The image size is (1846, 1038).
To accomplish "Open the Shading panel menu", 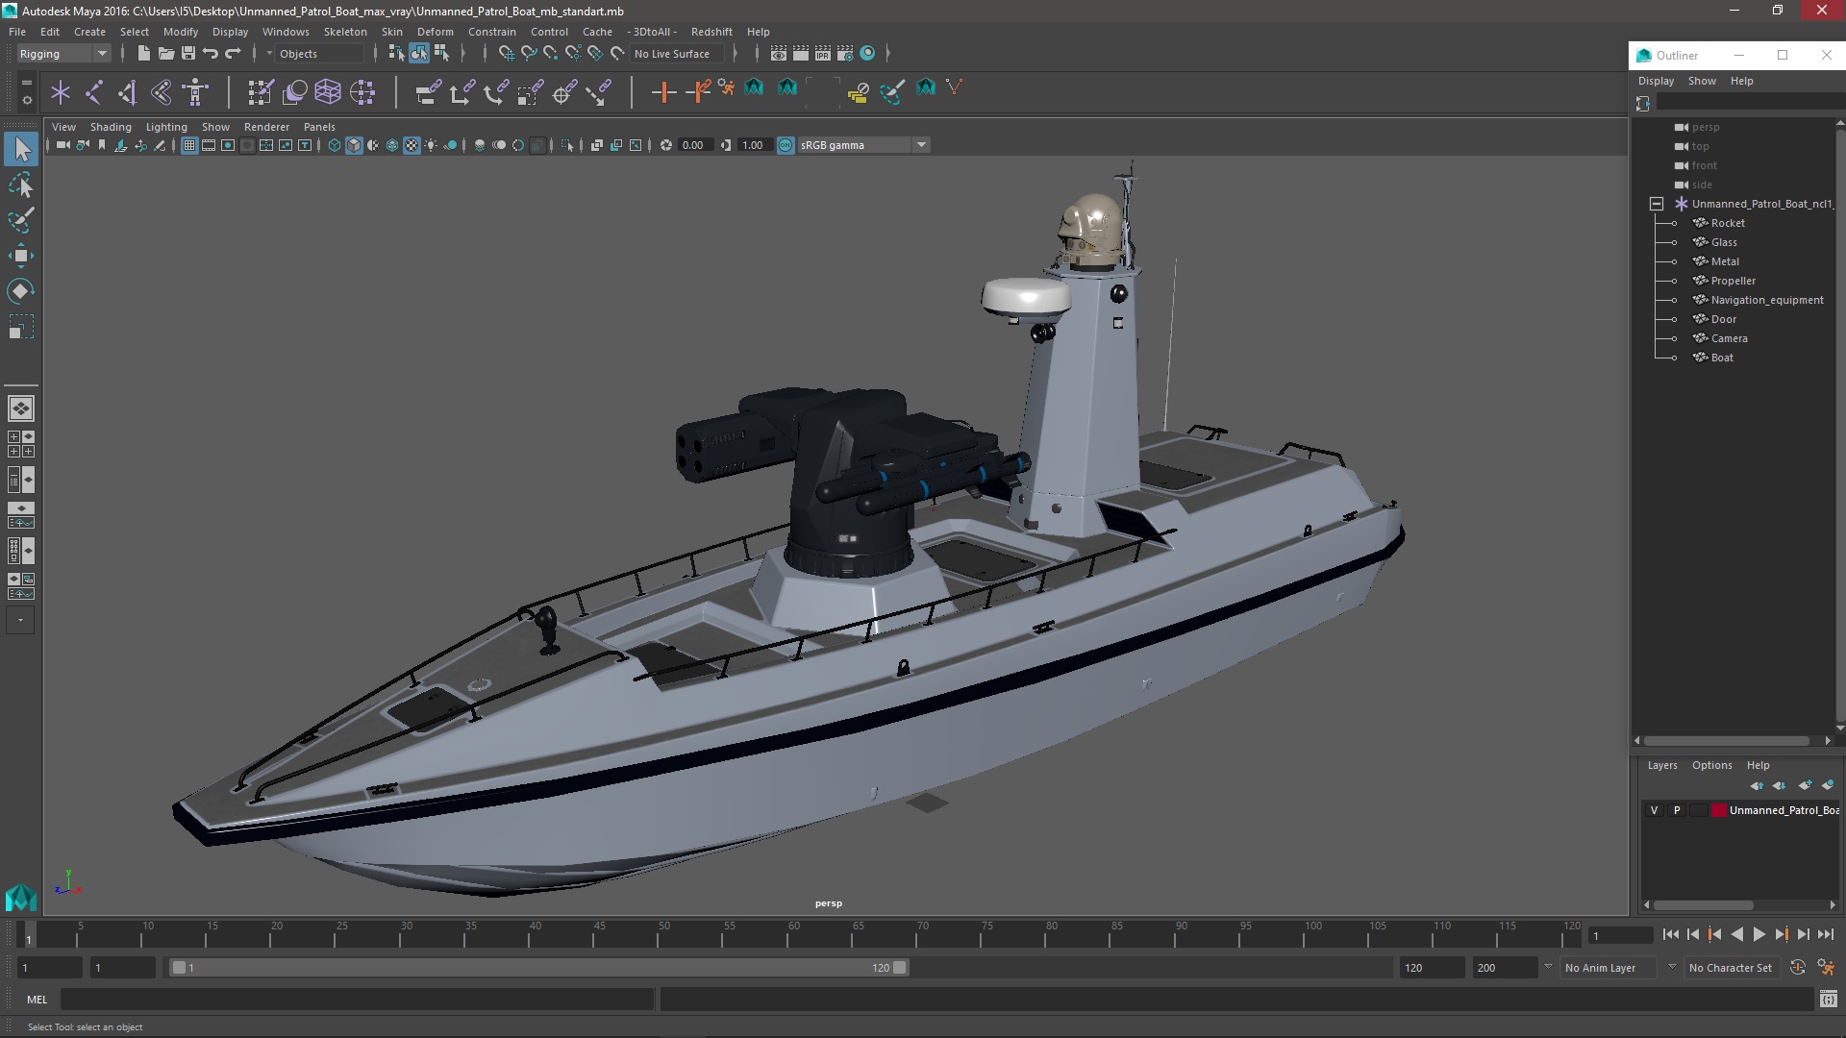I will click(x=111, y=127).
